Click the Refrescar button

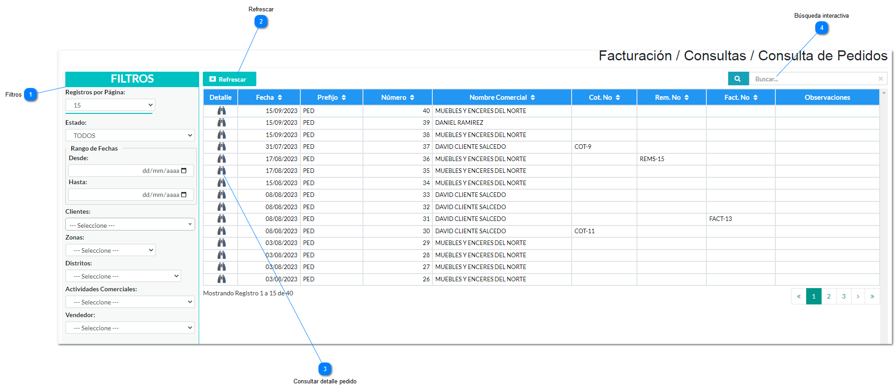tap(230, 79)
